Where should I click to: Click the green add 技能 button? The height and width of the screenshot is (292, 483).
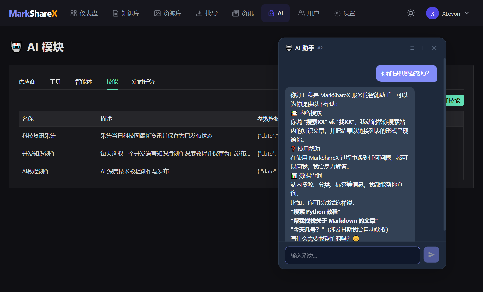pyautogui.click(x=455, y=100)
